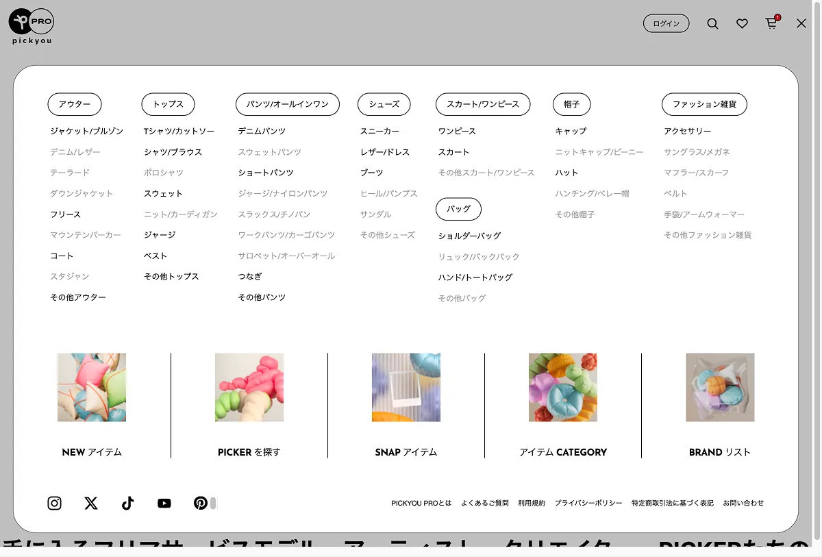Screen dimensions: 822x557
Task: Open the search magnifier icon
Action: [712, 24]
